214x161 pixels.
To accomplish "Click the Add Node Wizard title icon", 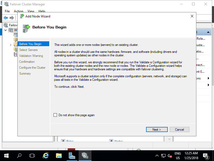I will pos(22,16).
